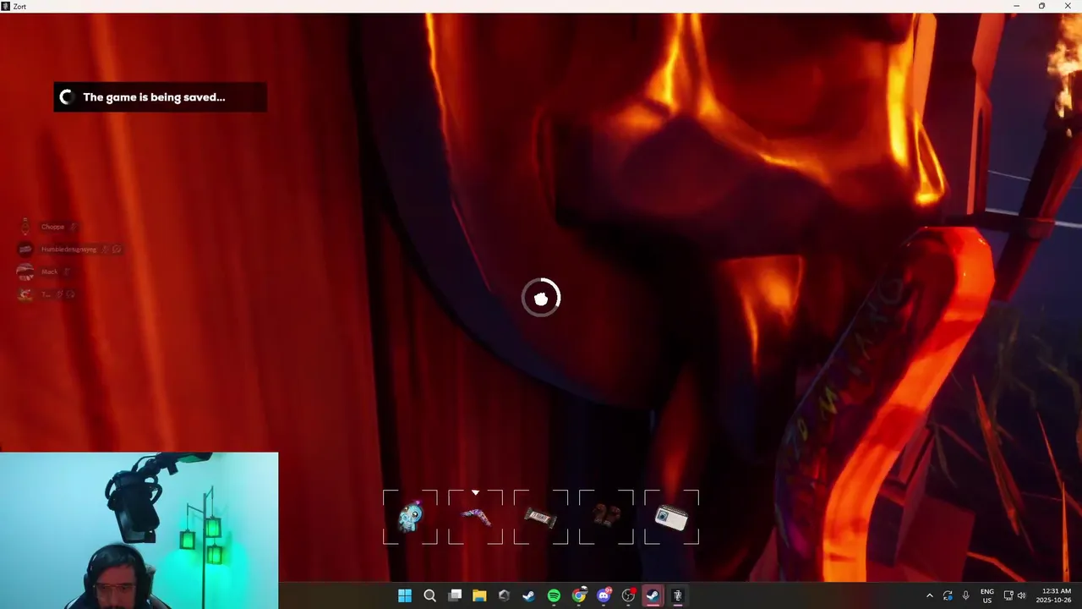Click Choppa's muted microphone icon
1082x609 pixels.
point(73,227)
